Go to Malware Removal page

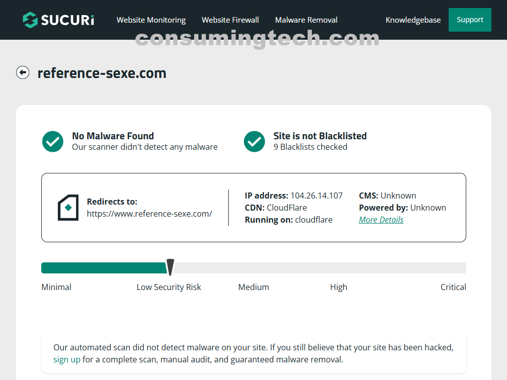(x=306, y=20)
